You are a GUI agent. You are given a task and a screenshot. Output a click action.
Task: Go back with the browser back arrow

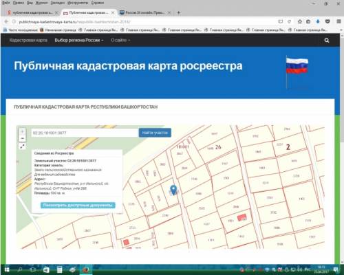(6, 22)
